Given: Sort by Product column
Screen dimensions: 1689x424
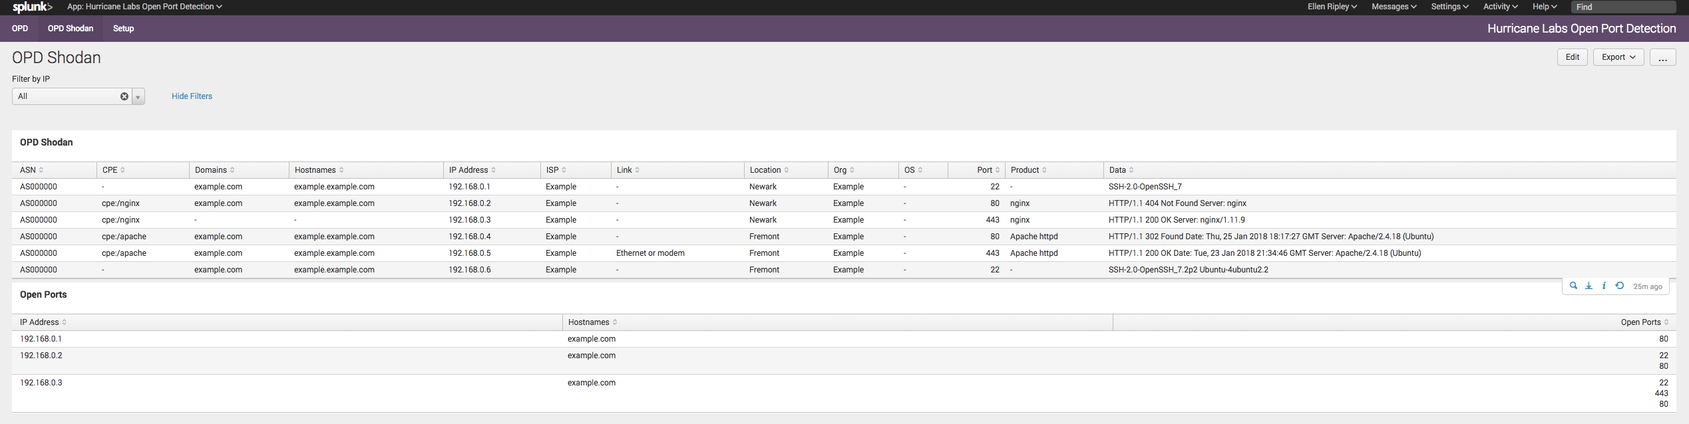Looking at the screenshot, I should [1028, 170].
